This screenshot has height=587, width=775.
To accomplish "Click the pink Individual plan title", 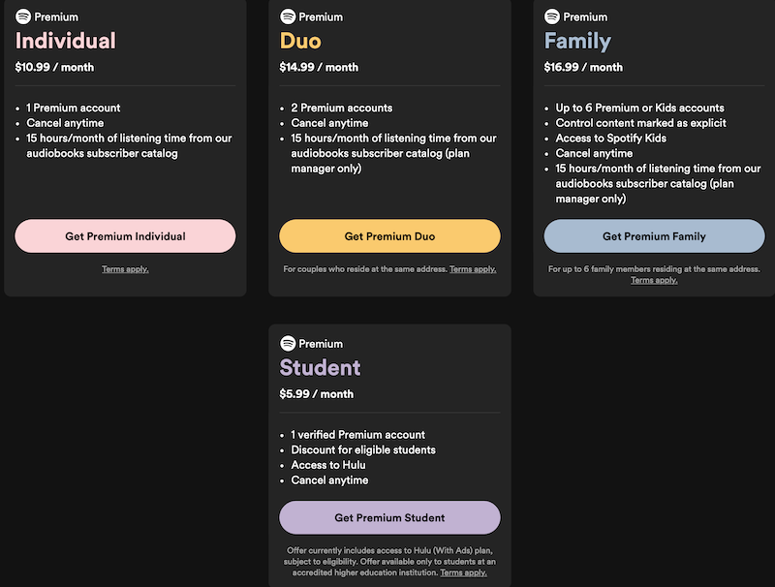I will 66,41.
